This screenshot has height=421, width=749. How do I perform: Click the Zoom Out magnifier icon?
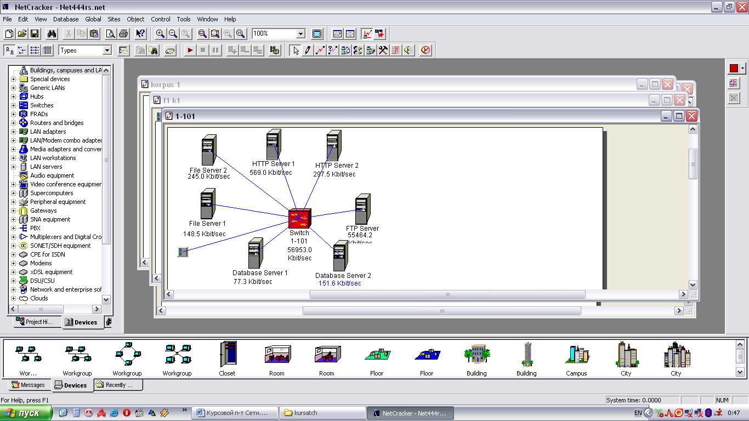173,33
